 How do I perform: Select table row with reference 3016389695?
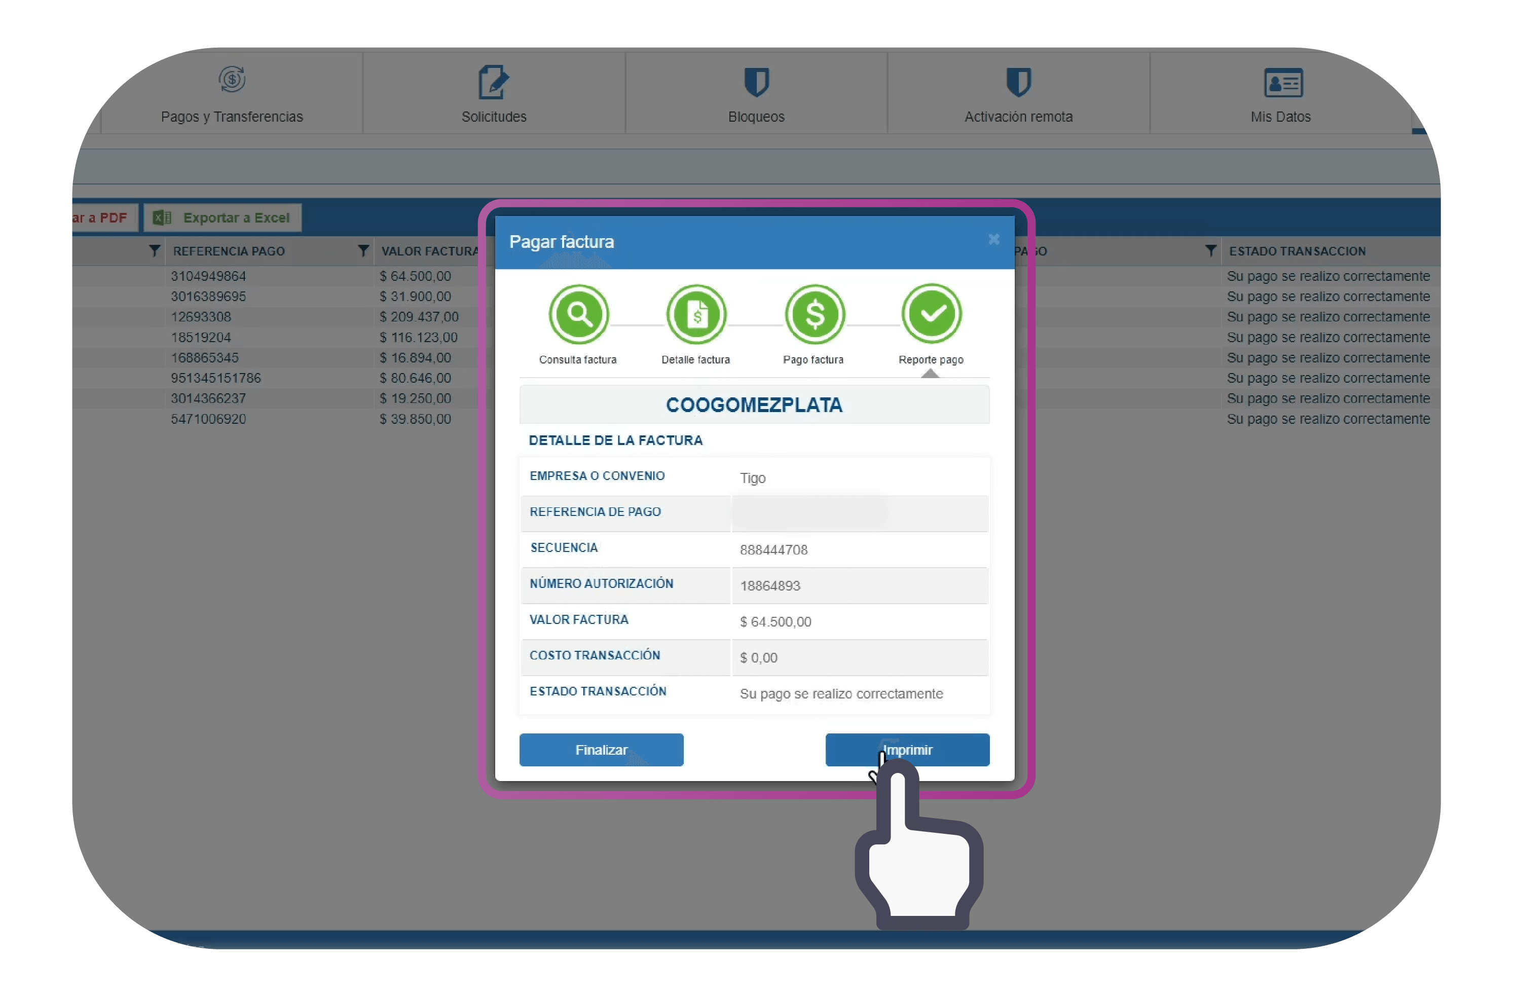pyautogui.click(x=208, y=297)
